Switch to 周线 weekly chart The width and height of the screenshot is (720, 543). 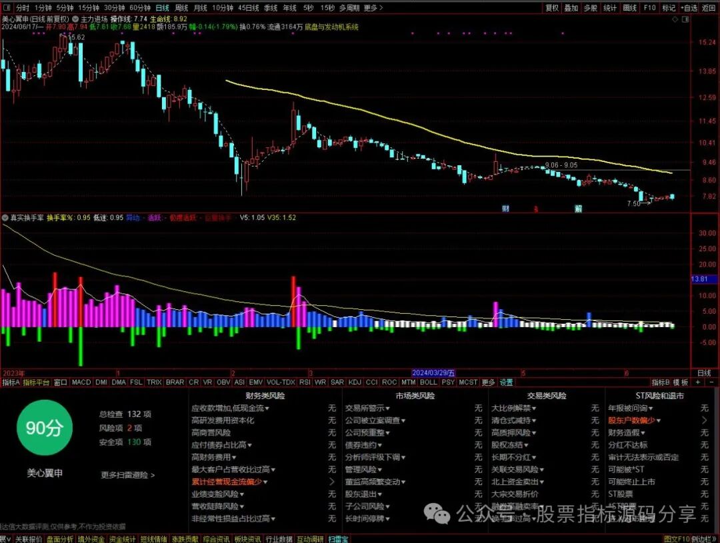pyautogui.click(x=181, y=8)
